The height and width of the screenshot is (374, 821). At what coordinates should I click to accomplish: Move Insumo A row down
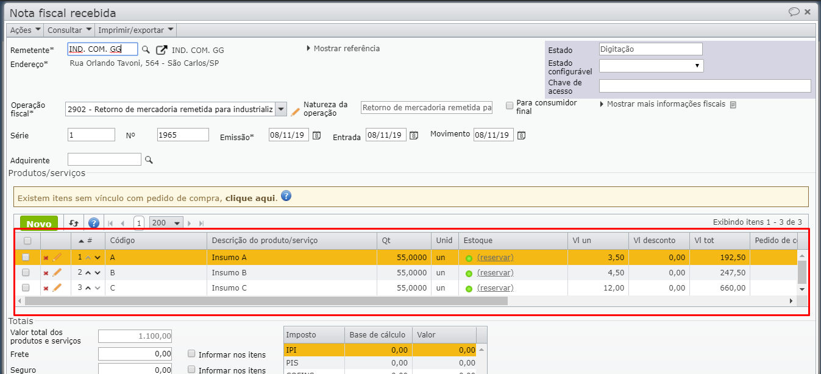(x=98, y=258)
